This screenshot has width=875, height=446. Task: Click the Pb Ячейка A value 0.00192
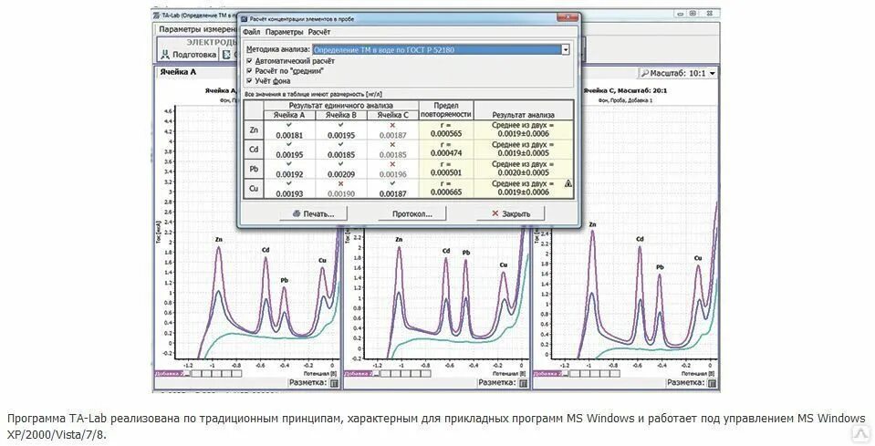pos(289,174)
